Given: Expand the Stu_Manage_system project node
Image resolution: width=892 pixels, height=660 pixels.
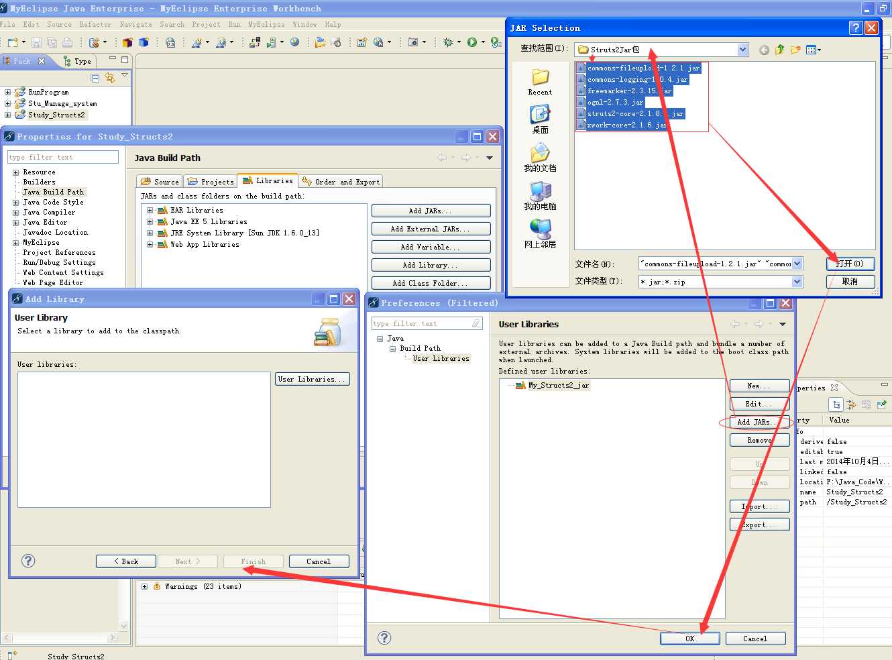Looking at the screenshot, I should 7,104.
